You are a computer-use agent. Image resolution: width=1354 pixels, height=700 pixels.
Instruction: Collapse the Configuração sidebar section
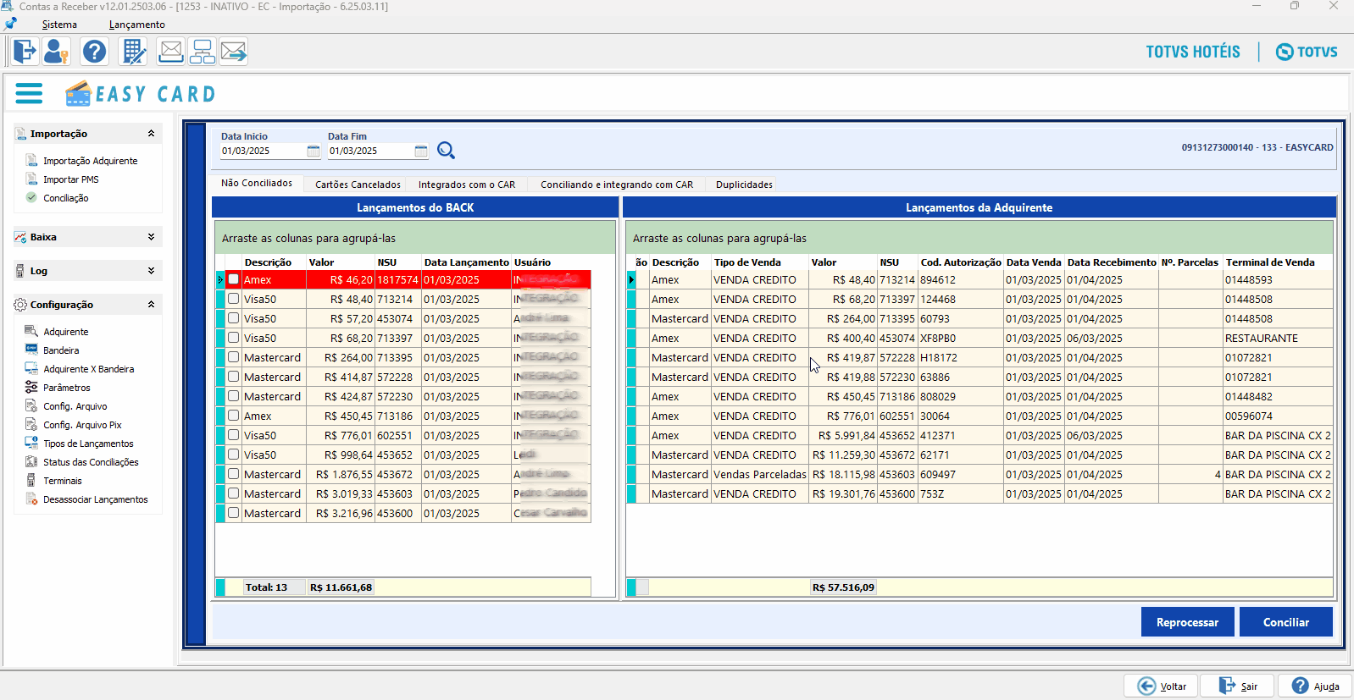tap(151, 305)
